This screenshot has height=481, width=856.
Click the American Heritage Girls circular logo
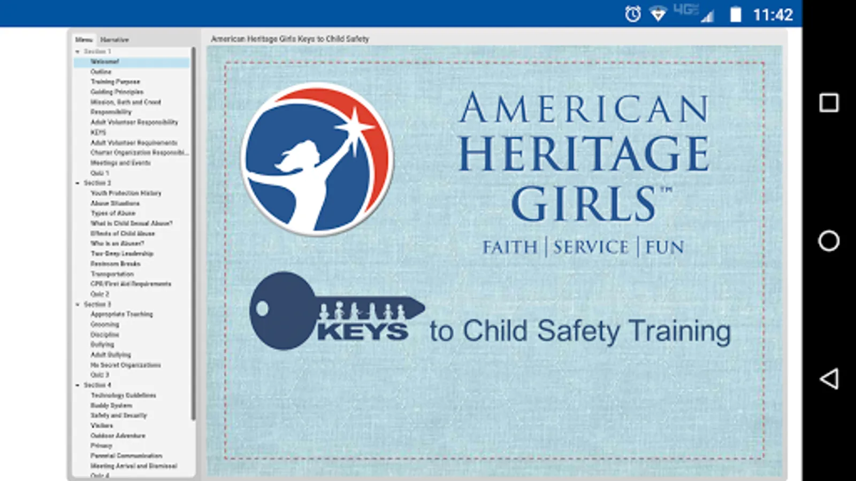click(317, 159)
